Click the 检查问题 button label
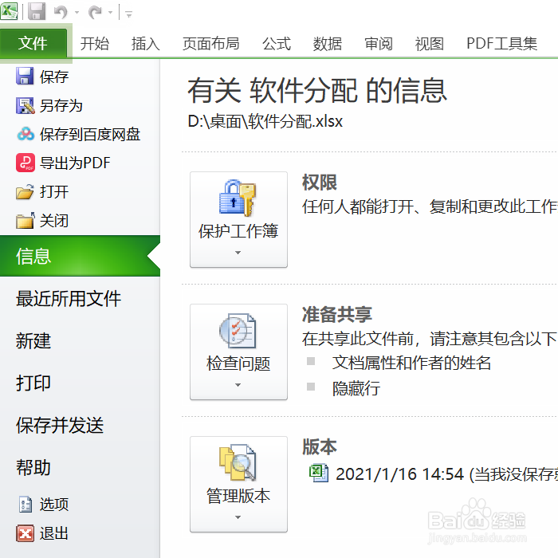 [x=238, y=363]
